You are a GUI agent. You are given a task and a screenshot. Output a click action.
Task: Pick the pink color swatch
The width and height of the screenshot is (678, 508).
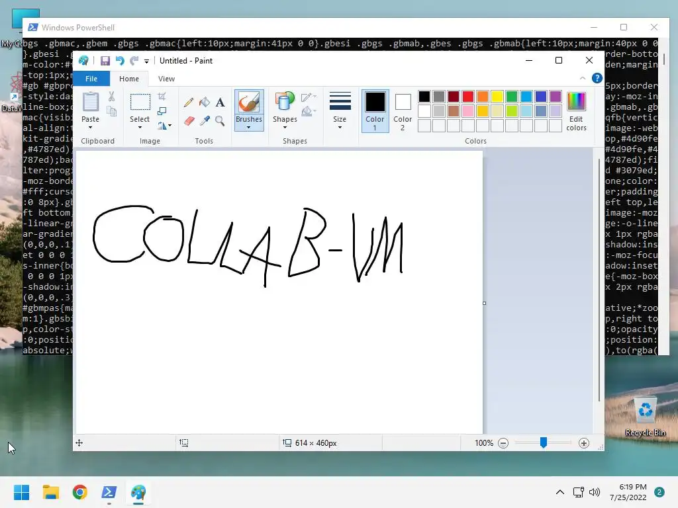click(x=468, y=111)
